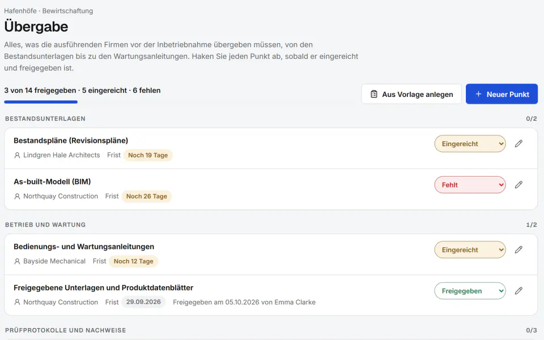
Task: Open the Fehlt status dropdown for As-built-Modell
Action: coord(470,185)
